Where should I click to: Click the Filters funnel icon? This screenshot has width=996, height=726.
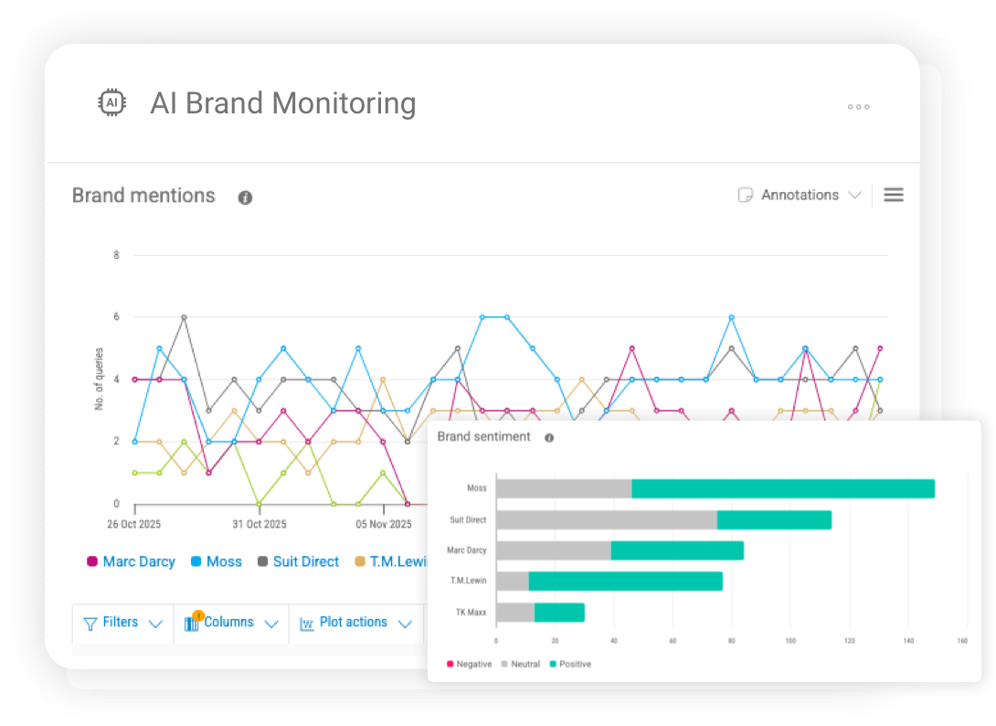(x=90, y=623)
